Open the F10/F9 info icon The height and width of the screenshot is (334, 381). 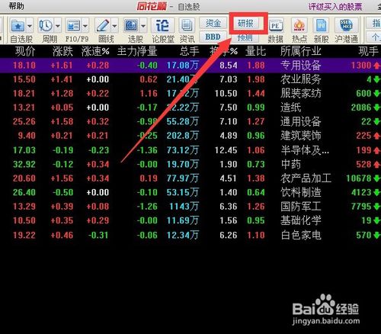click(x=73, y=25)
